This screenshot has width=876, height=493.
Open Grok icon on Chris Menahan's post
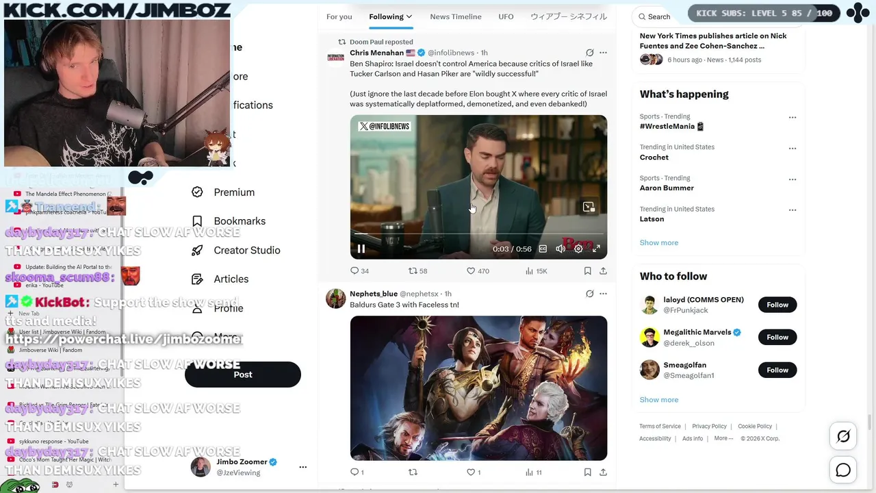[589, 53]
